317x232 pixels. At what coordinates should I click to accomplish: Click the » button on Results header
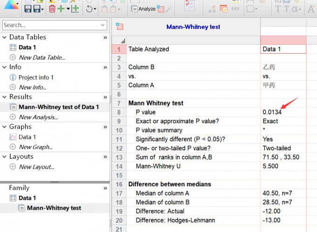(x=105, y=97)
